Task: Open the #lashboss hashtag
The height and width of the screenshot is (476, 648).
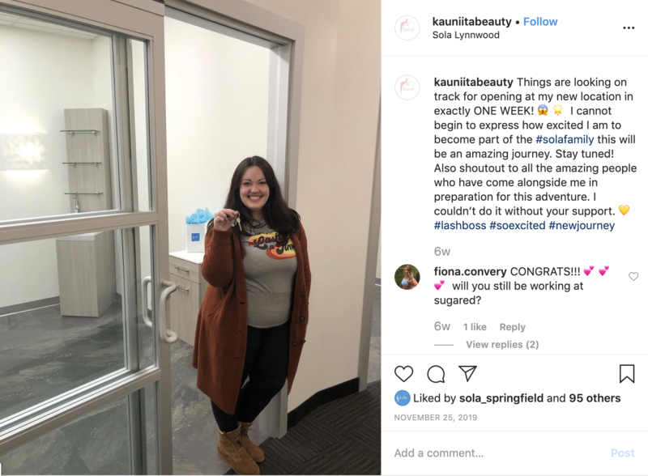Action: point(460,225)
